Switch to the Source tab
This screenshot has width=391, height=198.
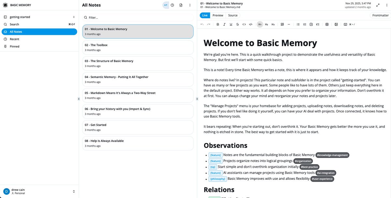[x=233, y=15]
